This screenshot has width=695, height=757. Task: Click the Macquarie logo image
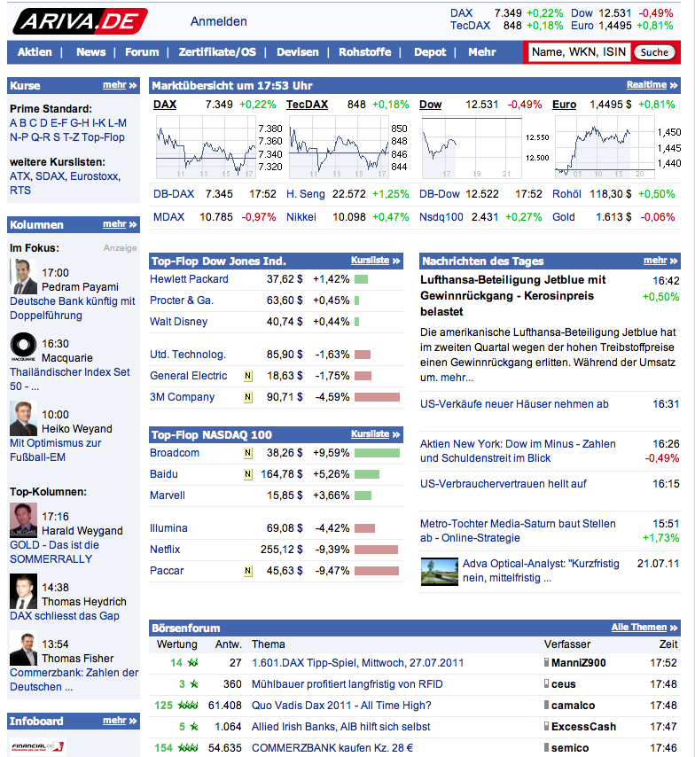[x=23, y=347]
